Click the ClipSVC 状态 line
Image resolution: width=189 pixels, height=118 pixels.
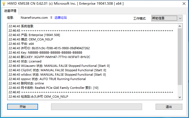[x=57, y=70]
